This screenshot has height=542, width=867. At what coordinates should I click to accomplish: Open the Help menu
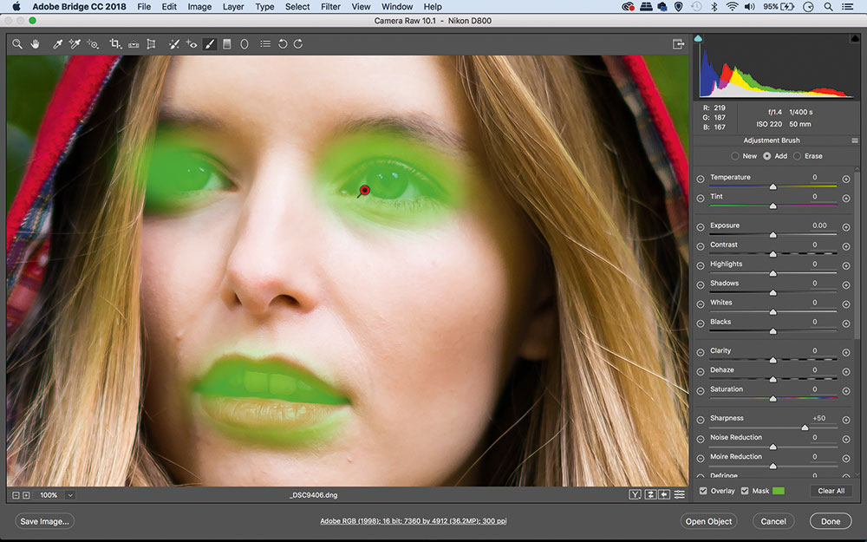pos(433,7)
